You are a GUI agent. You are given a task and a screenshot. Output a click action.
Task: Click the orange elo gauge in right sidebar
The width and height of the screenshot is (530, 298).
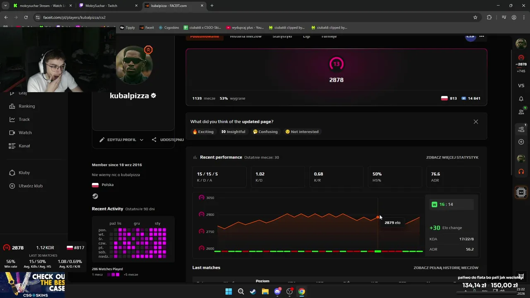(x=521, y=58)
